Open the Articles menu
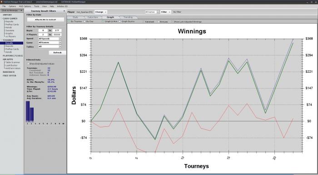318x175 pixels. pos(62,6)
